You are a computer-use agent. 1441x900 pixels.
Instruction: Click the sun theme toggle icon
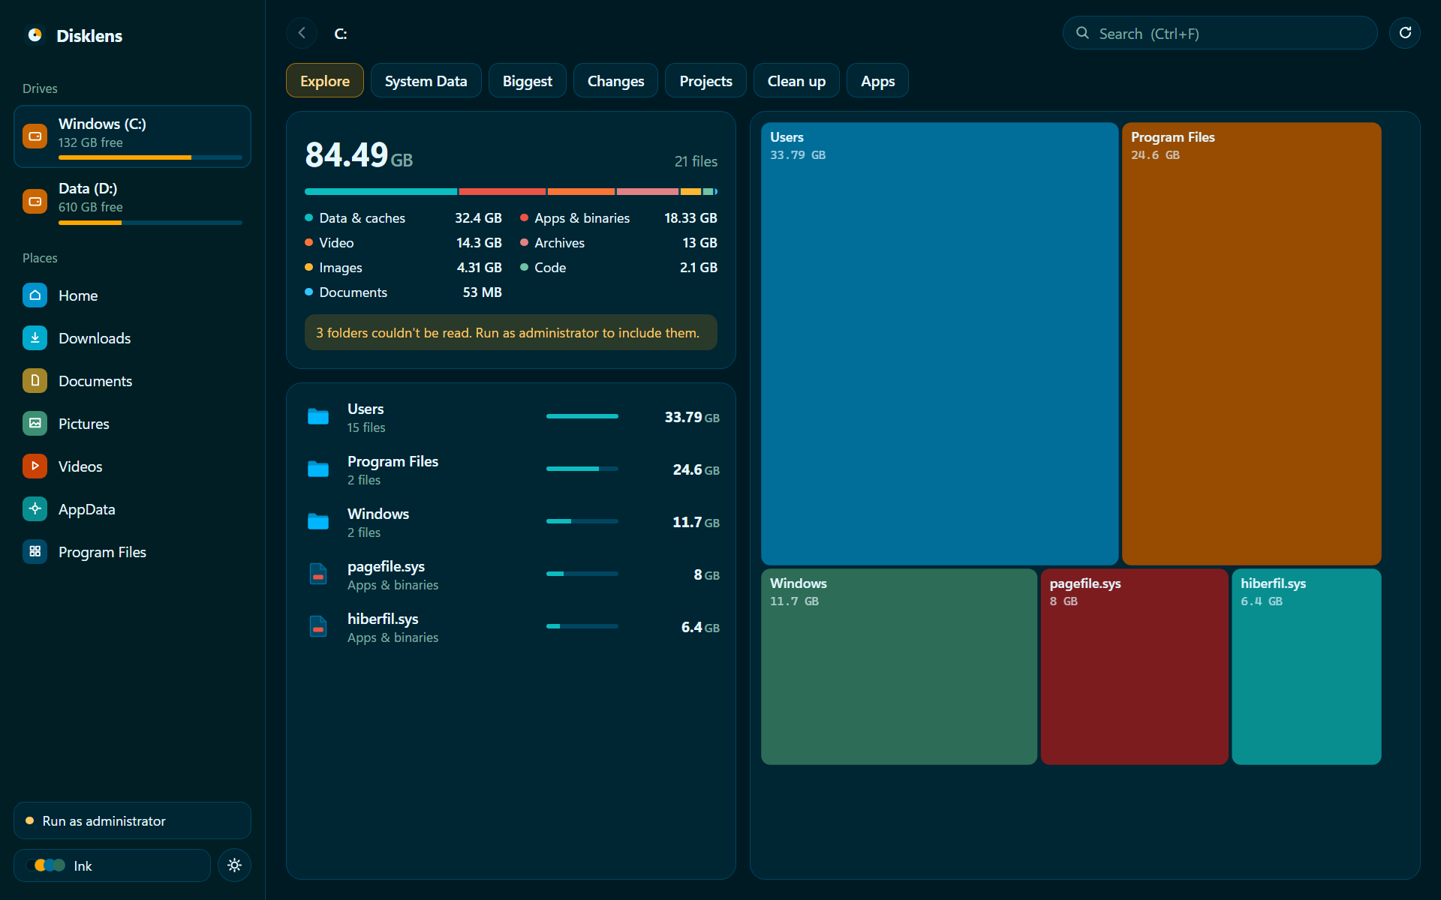point(234,865)
